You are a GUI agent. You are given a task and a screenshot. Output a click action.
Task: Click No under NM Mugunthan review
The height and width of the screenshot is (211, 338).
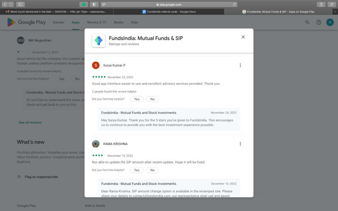click(x=77, y=79)
